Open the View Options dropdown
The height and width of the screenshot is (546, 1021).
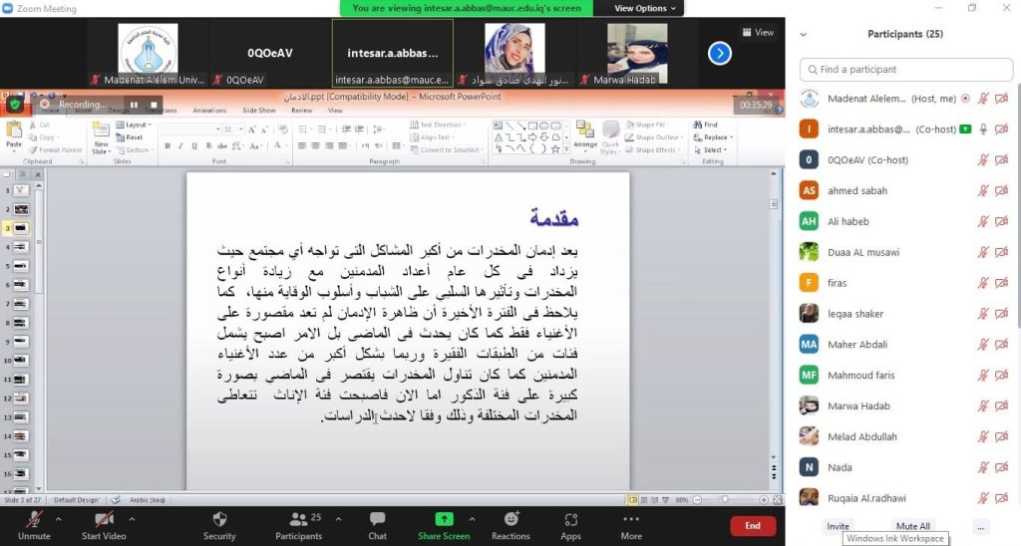point(645,8)
